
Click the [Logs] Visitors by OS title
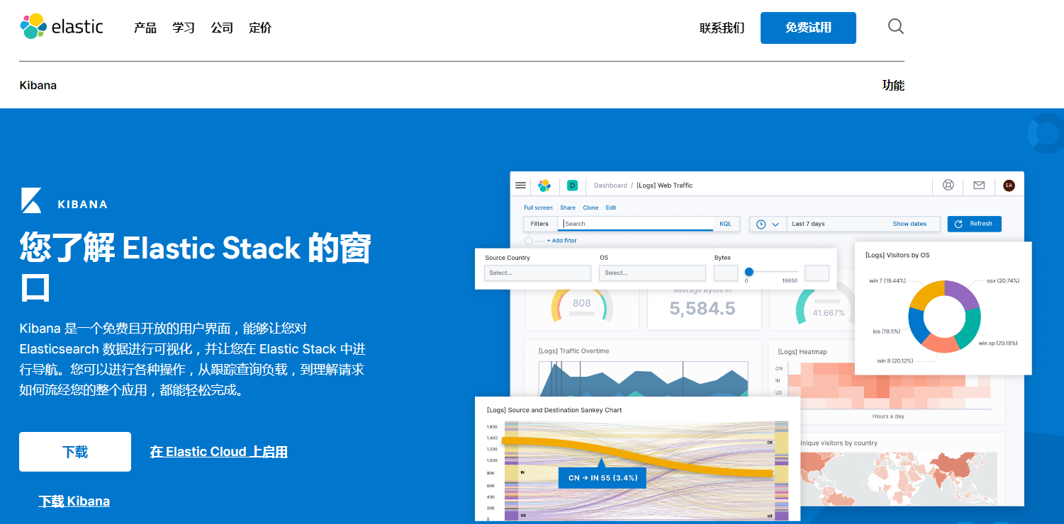[897, 255]
